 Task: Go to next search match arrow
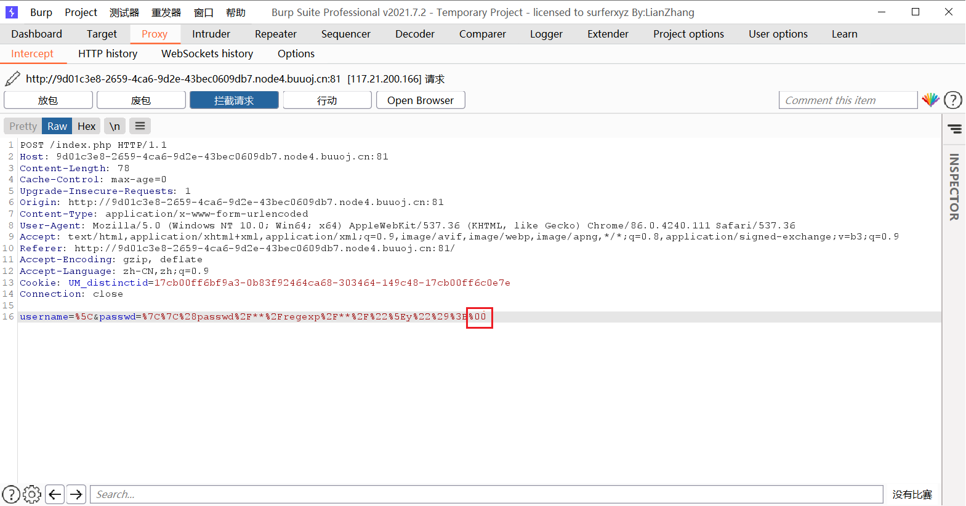click(76, 494)
